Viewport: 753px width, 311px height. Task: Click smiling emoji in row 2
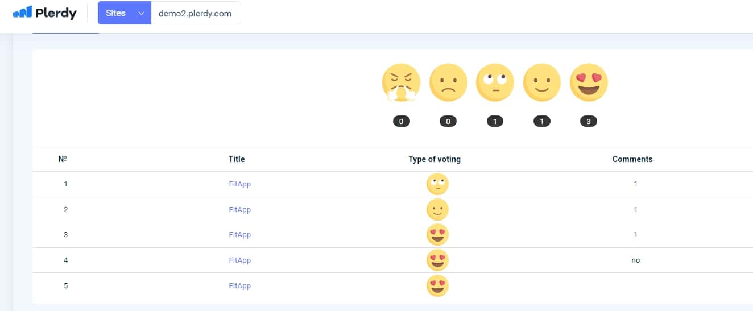[437, 210]
